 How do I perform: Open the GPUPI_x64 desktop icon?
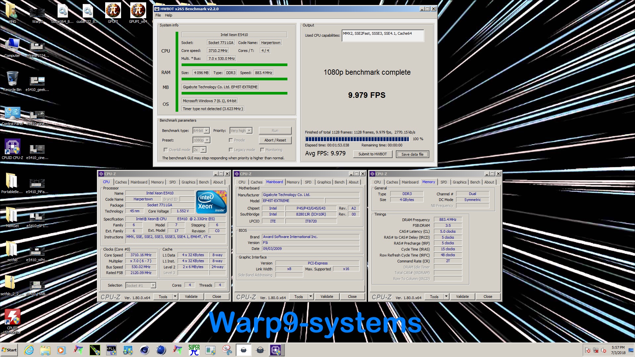point(138,13)
